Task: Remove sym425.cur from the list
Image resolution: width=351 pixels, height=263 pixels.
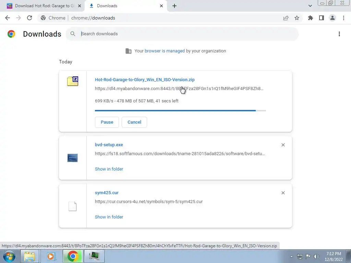Action: (283, 193)
